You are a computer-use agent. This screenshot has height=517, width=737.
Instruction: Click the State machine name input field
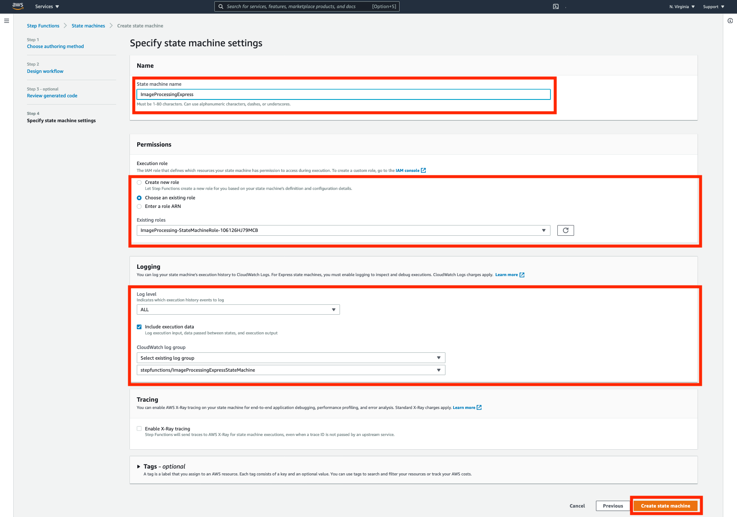click(343, 94)
